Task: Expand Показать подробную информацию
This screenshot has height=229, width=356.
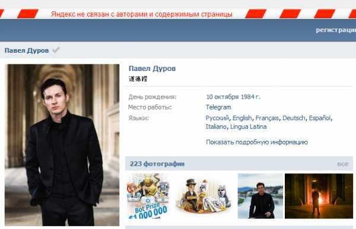Action: pos(257,142)
